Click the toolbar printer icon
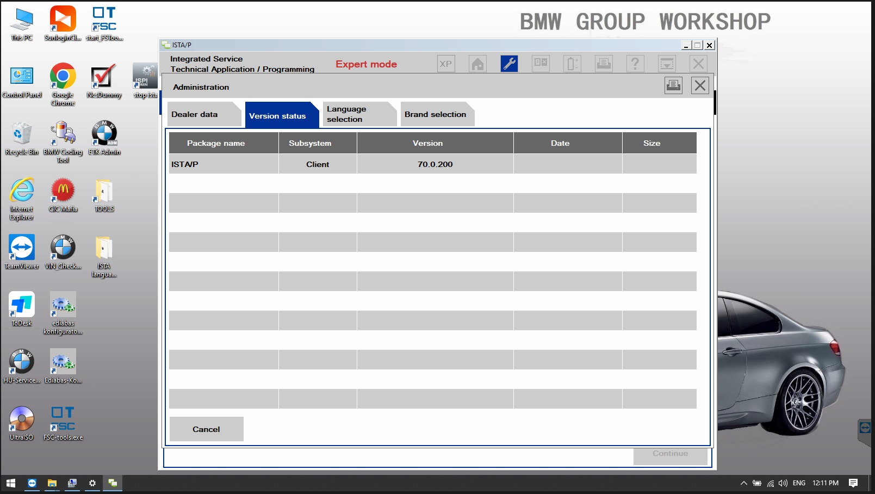Screen dimensions: 875x494 click(604, 64)
